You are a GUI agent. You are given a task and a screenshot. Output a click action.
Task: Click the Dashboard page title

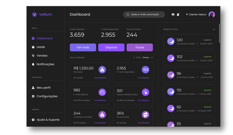[80, 14]
